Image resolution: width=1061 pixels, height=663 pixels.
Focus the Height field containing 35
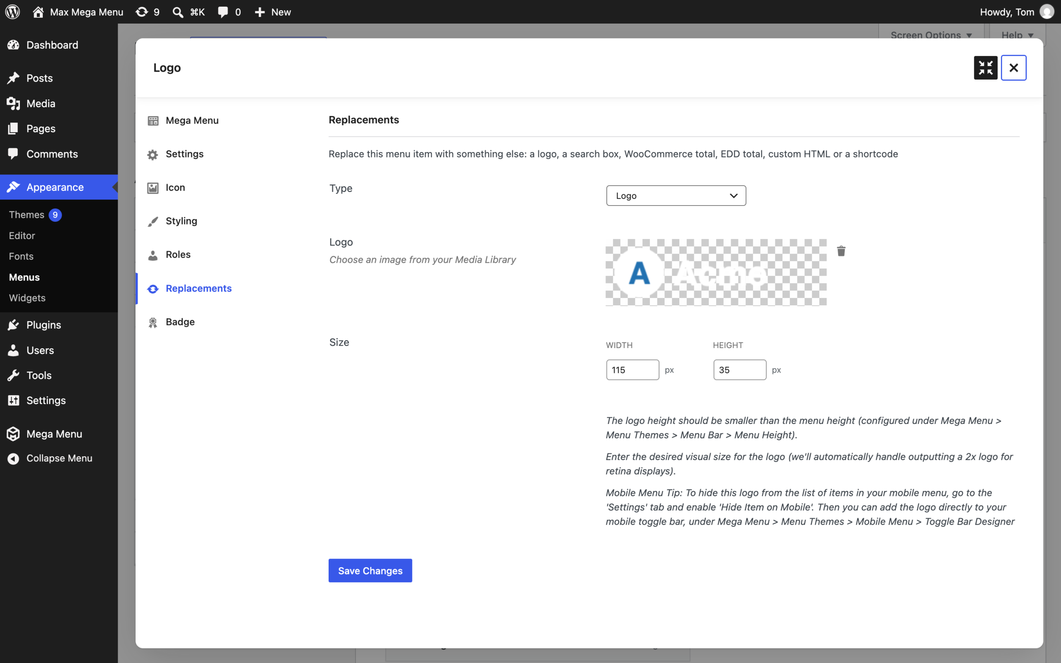[740, 370]
